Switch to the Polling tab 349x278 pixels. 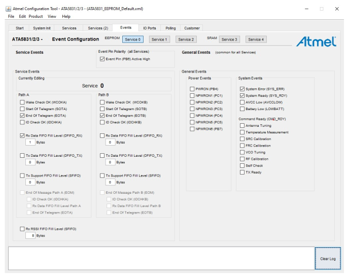[x=170, y=28]
